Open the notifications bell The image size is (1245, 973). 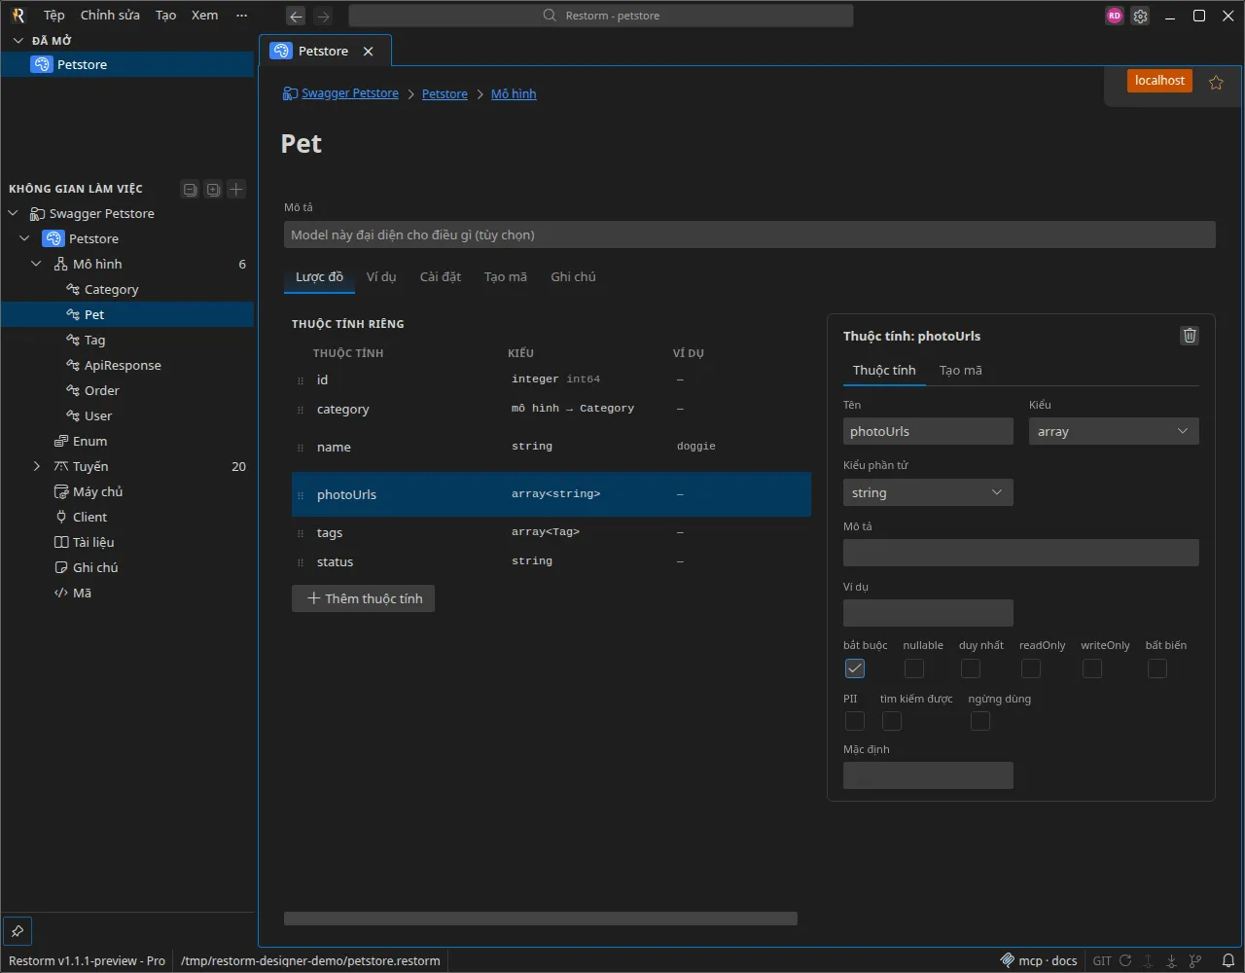[1228, 960]
